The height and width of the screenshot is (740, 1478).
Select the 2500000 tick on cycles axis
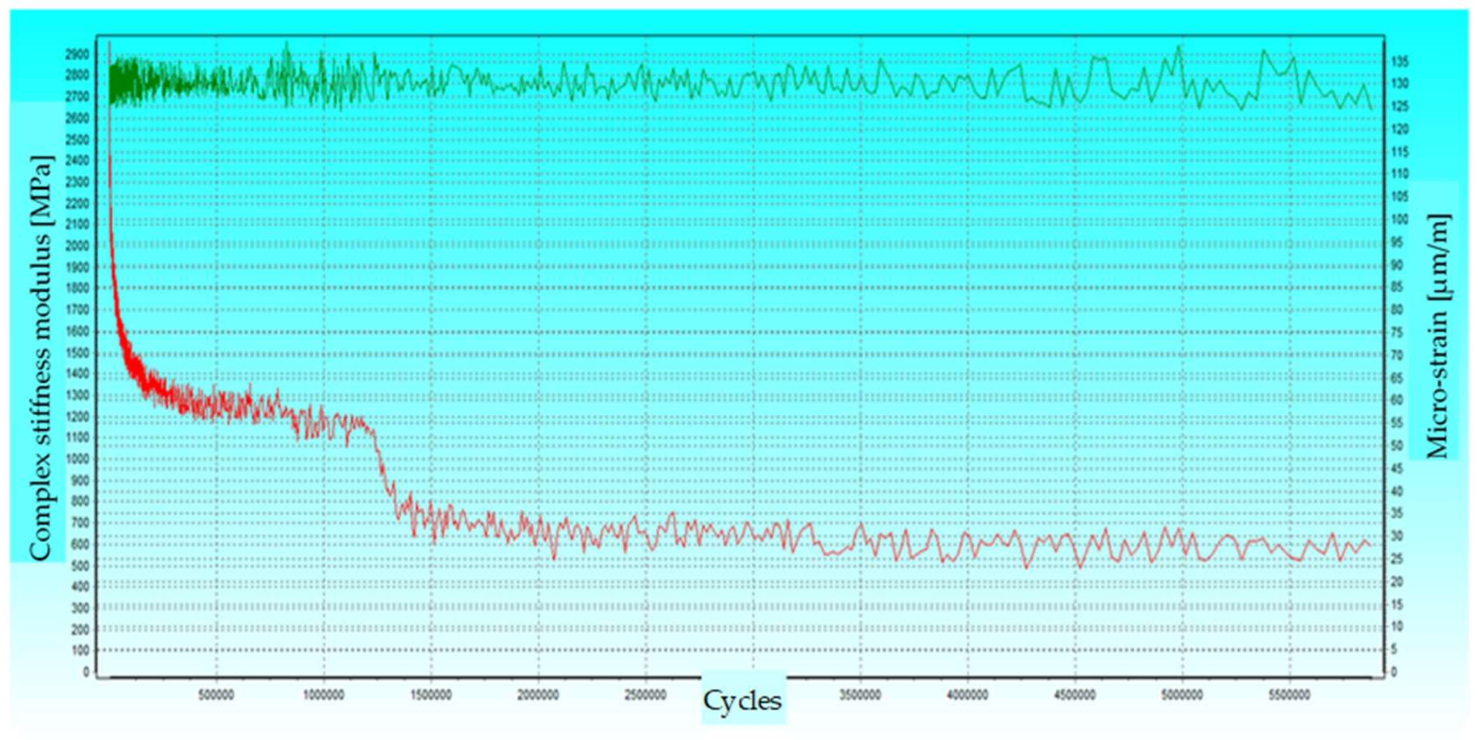click(x=645, y=695)
